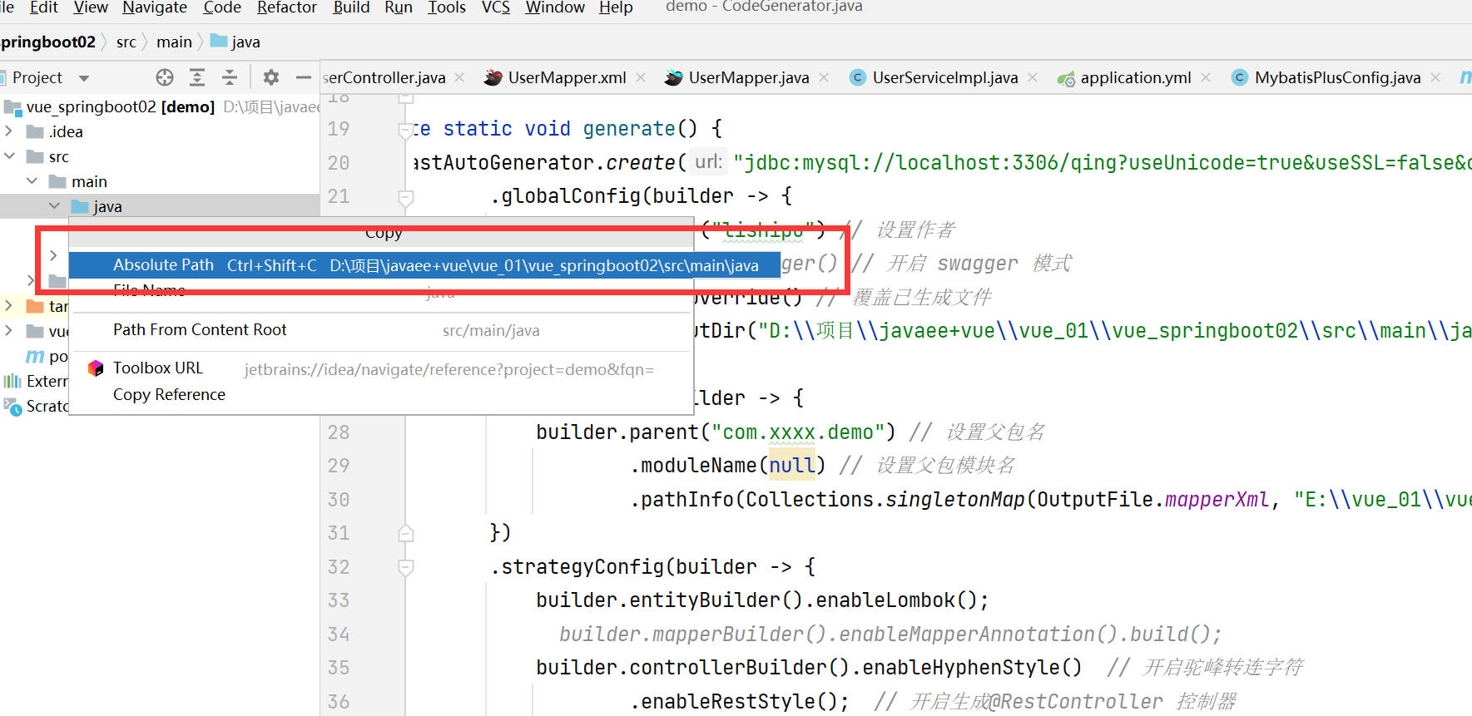Screen dimensions: 1472x716
Task: Choose Path From Content Root option
Action: (x=381, y=330)
